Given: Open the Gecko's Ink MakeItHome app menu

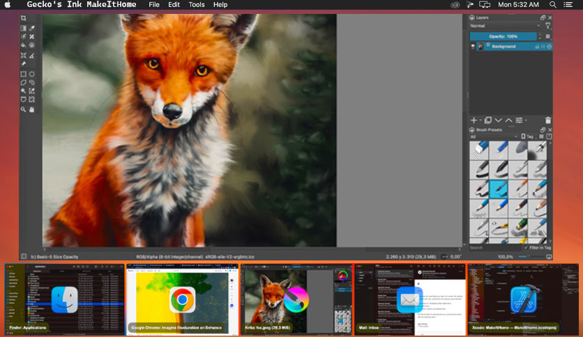Looking at the screenshot, I should (x=82, y=4).
